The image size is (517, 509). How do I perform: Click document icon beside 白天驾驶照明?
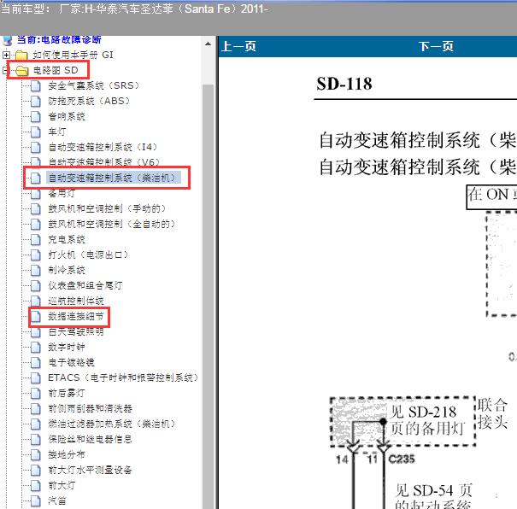coord(36,332)
